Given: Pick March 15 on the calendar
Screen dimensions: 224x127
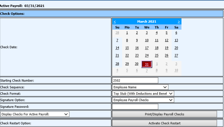Looking at the screenshot, I should click(x=127, y=48).
